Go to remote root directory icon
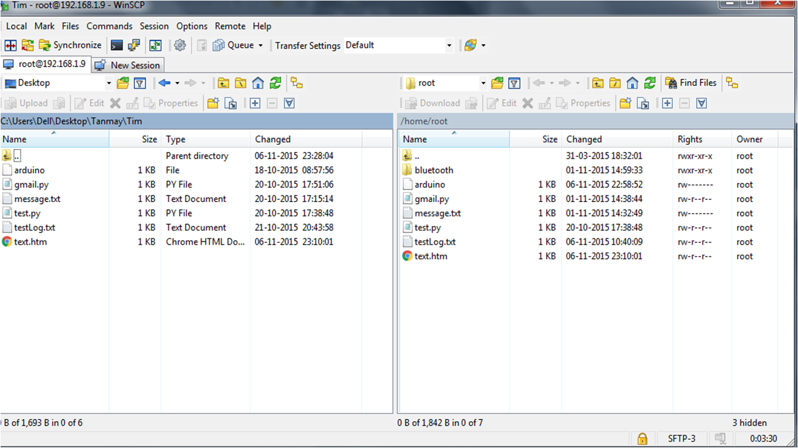 [x=615, y=83]
